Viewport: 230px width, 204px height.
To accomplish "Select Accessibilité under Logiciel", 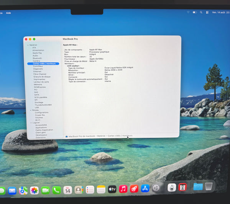I will pos(41,125).
